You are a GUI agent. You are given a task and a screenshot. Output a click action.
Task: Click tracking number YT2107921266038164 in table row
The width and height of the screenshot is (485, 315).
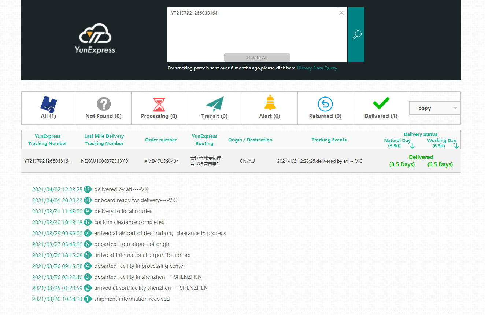point(48,161)
